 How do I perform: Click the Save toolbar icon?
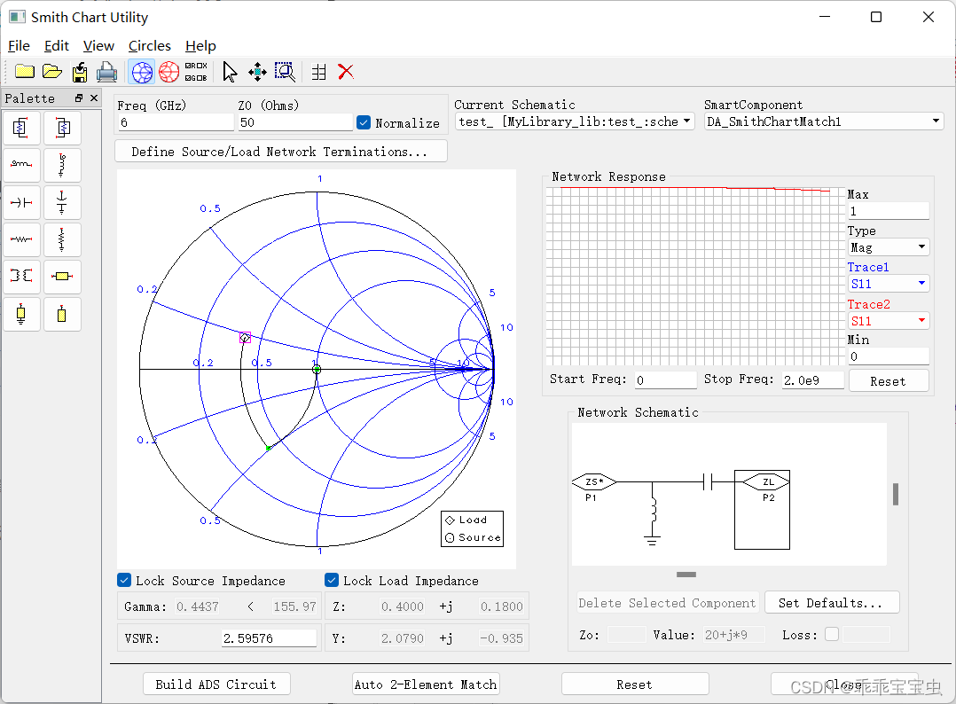click(80, 72)
